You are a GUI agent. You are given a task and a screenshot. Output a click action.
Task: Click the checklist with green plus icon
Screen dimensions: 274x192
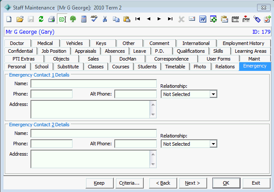[x=267, y=19]
